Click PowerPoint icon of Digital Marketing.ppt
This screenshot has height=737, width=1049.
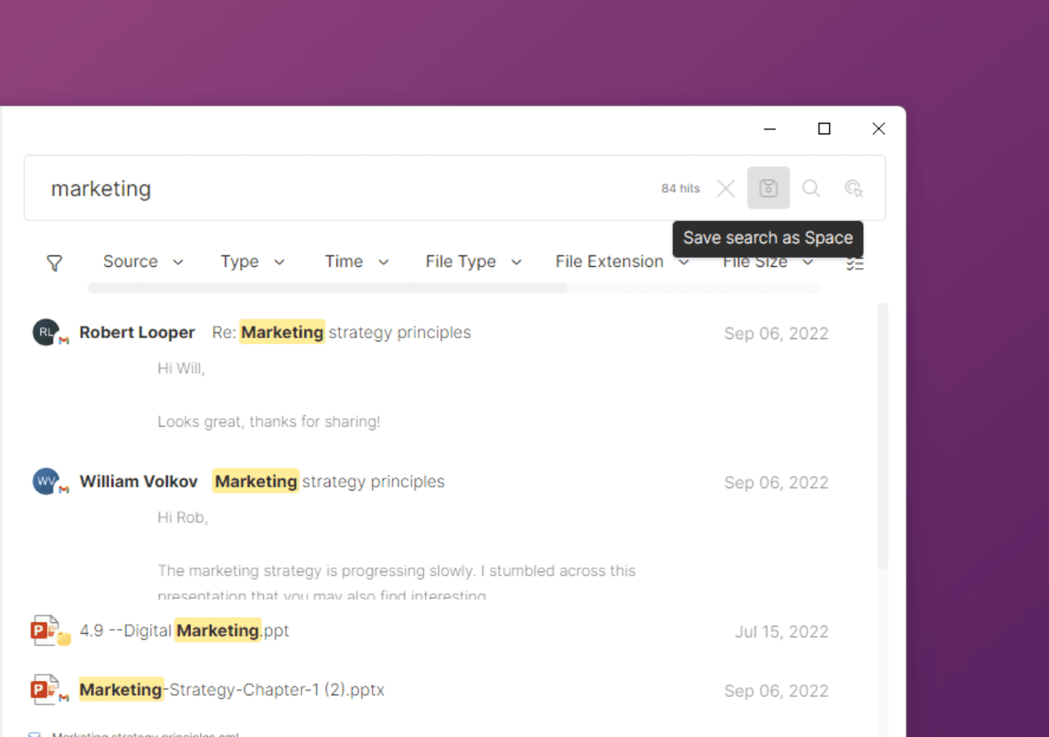click(47, 631)
